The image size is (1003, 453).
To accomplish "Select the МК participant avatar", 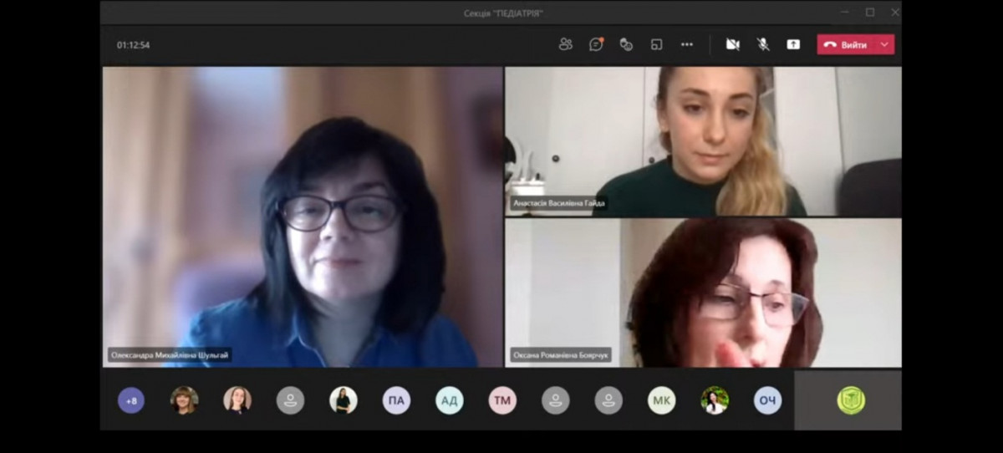I will [661, 400].
